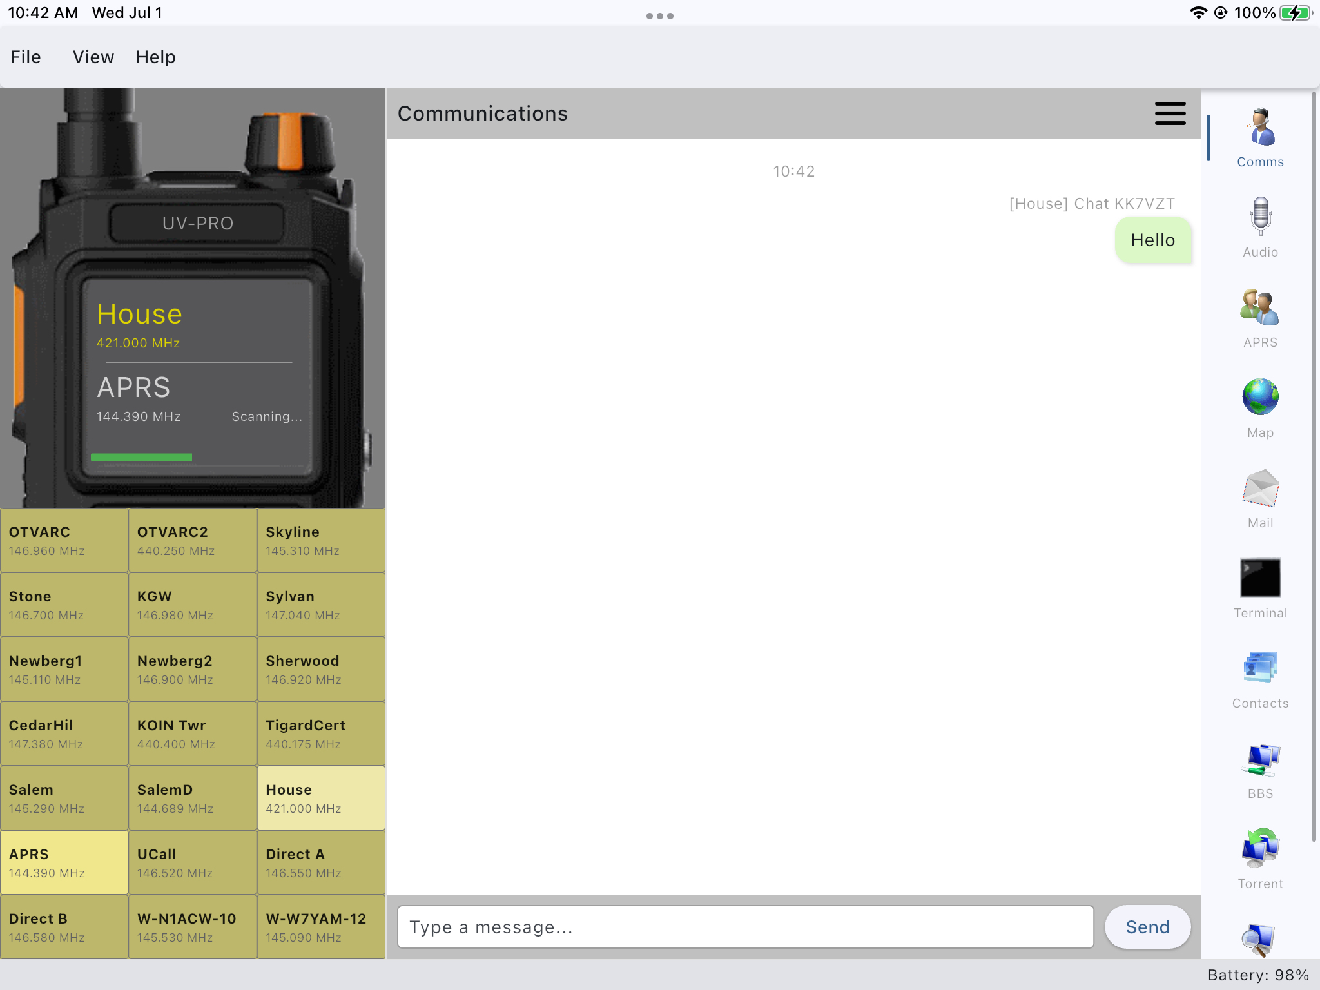
Task: Click the [House] Chat KK7VZT sender label
Action: pos(1092,204)
